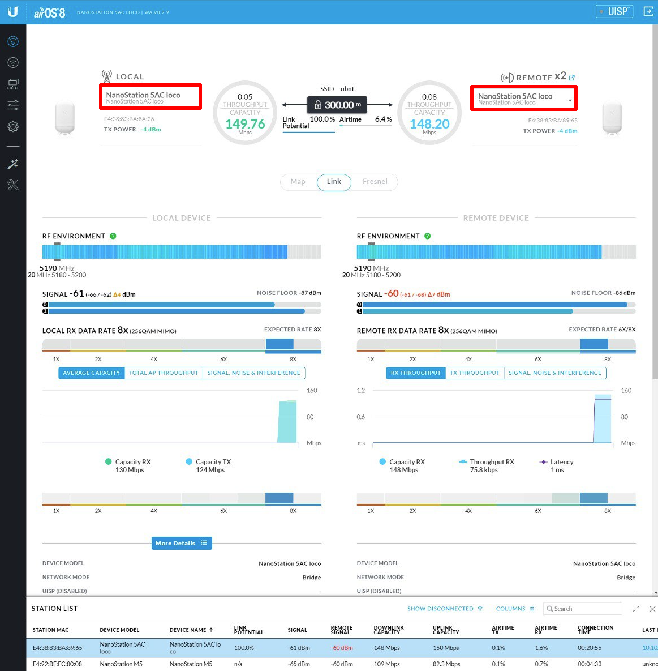This screenshot has height=671, width=658.
Task: Switch to the Map view tab
Action: (x=298, y=181)
